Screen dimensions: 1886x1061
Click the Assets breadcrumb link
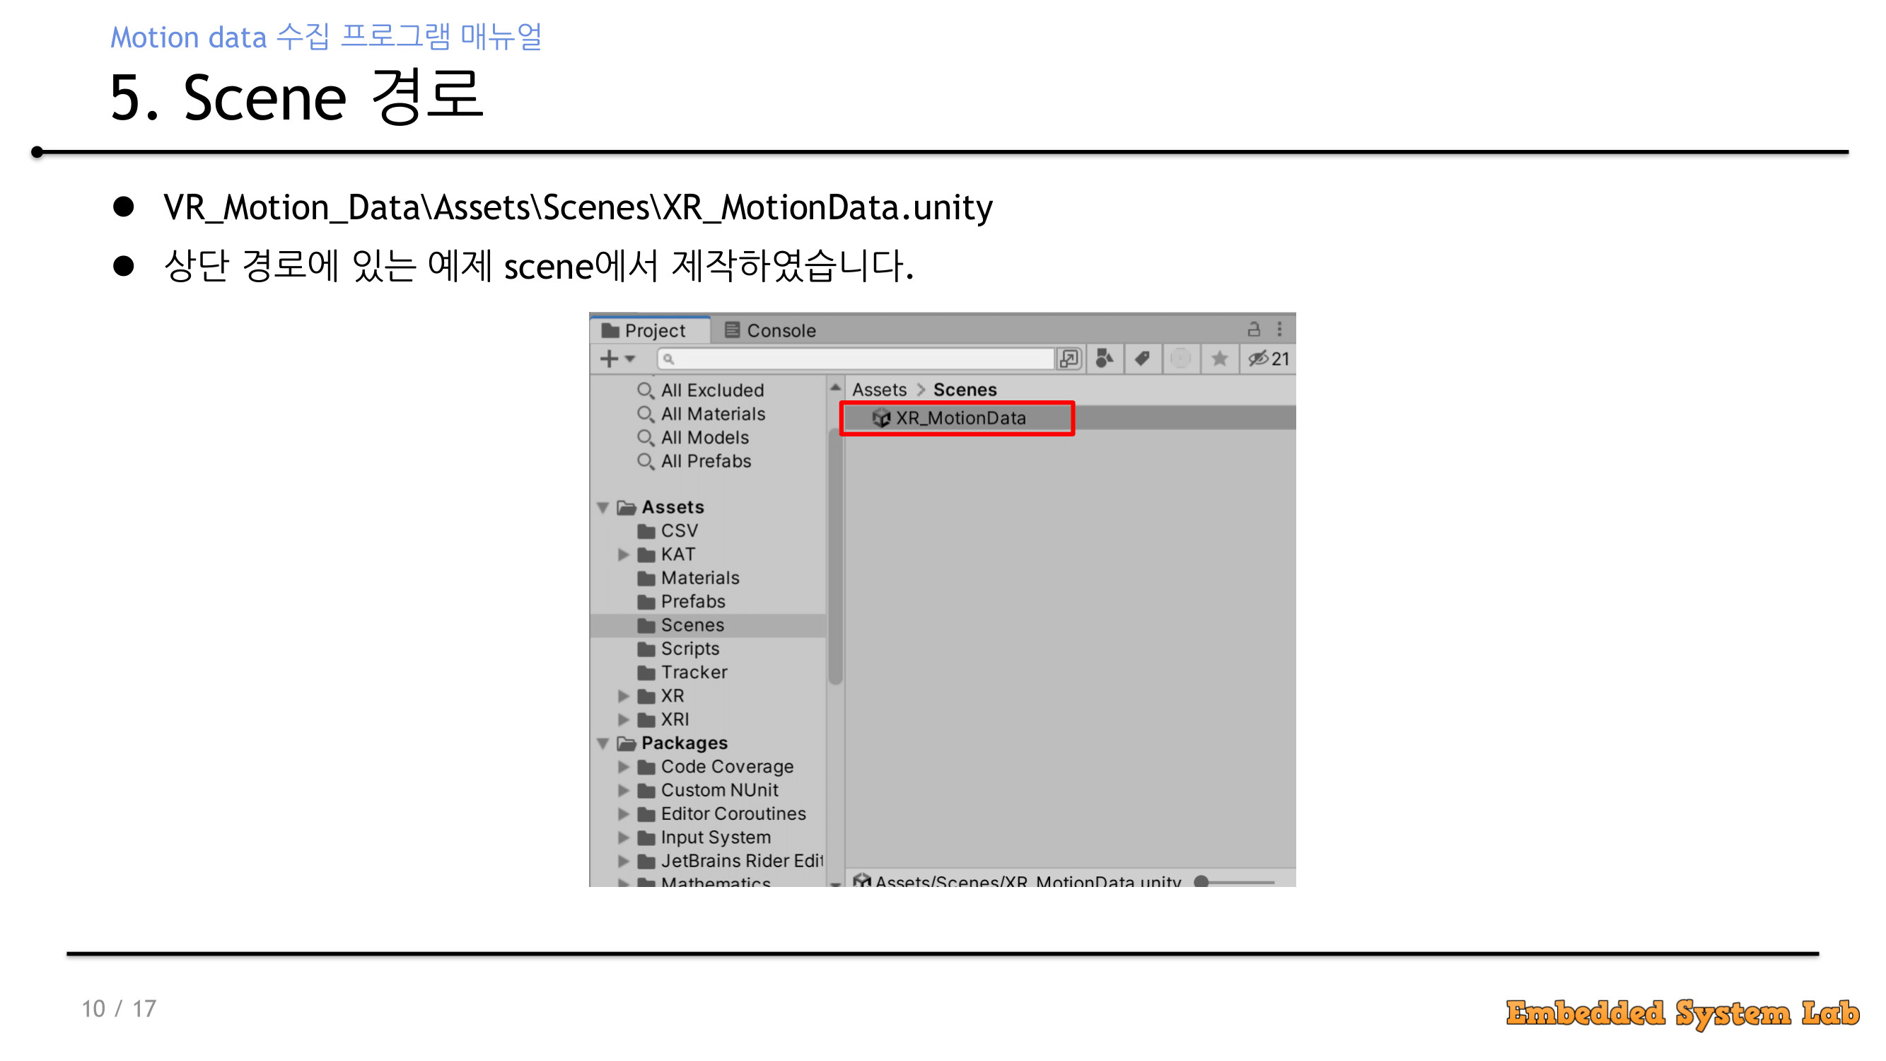tap(879, 390)
